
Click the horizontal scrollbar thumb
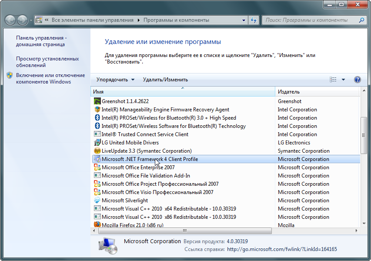[x=185, y=231]
